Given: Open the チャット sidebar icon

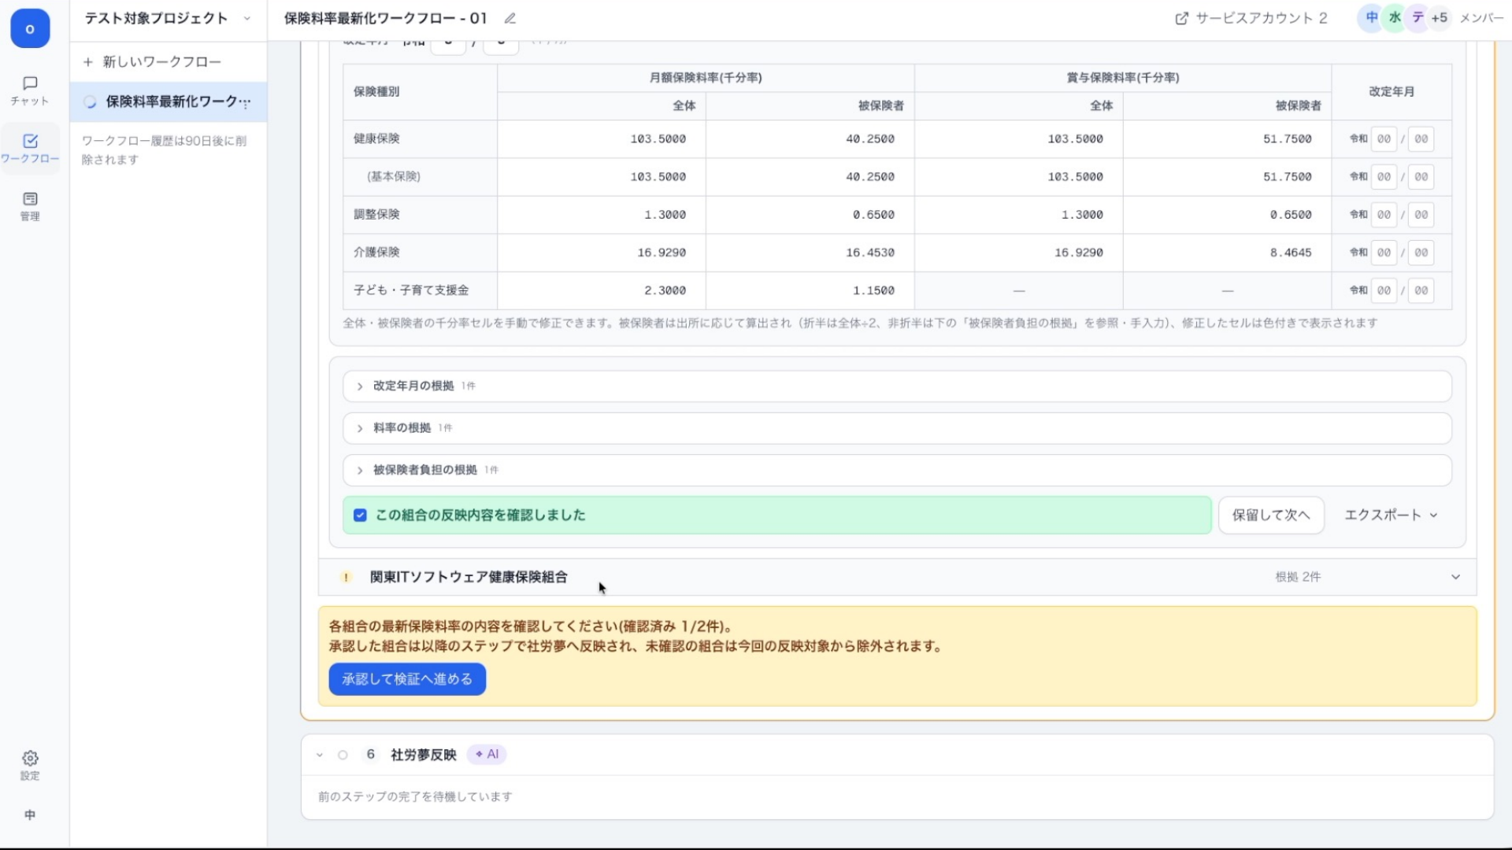Looking at the screenshot, I should (x=30, y=91).
